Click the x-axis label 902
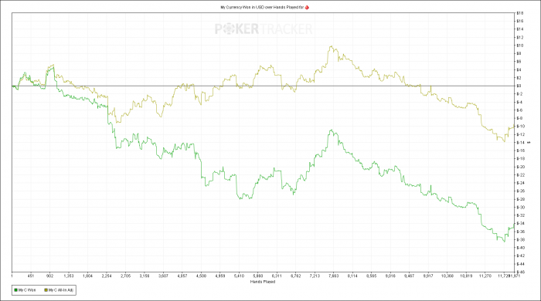Screen dimensions: 541x301 (x=50, y=276)
